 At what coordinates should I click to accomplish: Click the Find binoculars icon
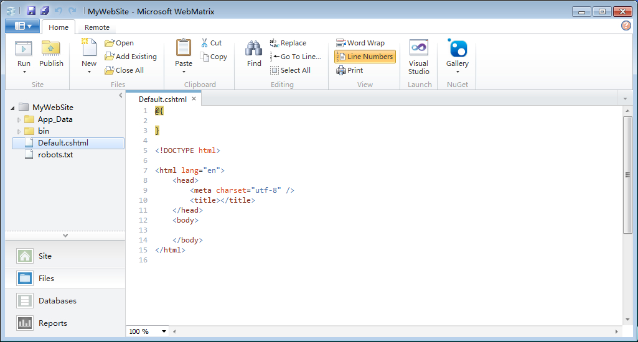[254, 49]
